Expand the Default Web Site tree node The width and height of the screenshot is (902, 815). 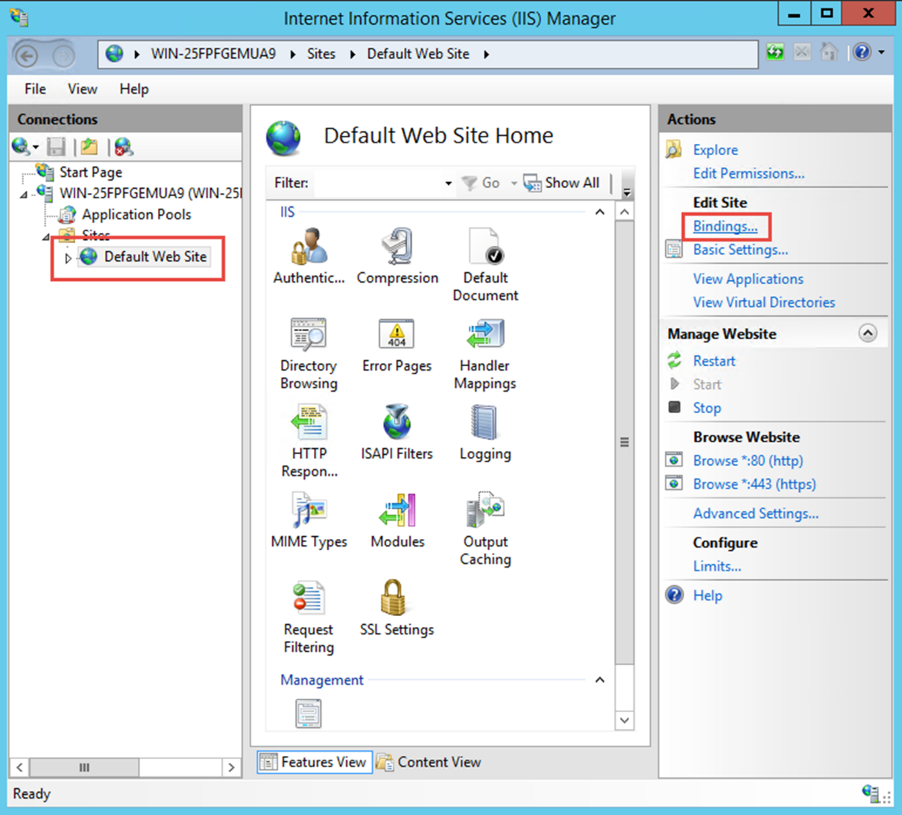point(68,258)
